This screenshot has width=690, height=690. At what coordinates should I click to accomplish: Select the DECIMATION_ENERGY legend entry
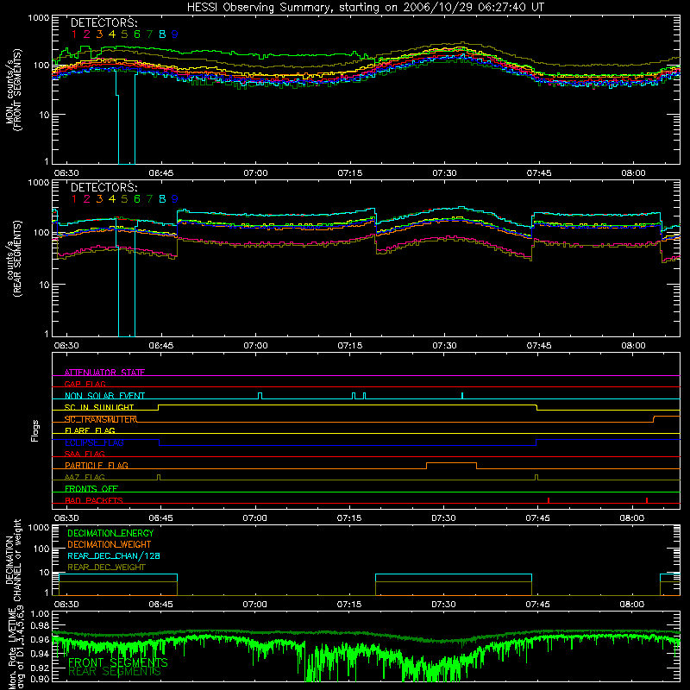[110, 533]
